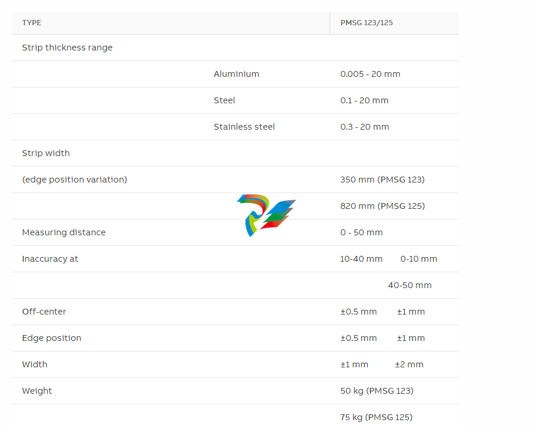
Task: Click the Edge position row label
Action: tap(52, 338)
